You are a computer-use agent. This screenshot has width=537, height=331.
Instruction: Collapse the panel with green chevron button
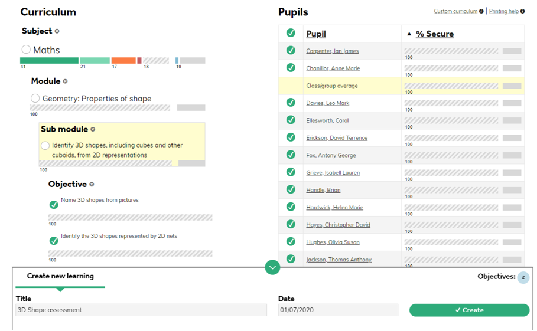tap(272, 267)
